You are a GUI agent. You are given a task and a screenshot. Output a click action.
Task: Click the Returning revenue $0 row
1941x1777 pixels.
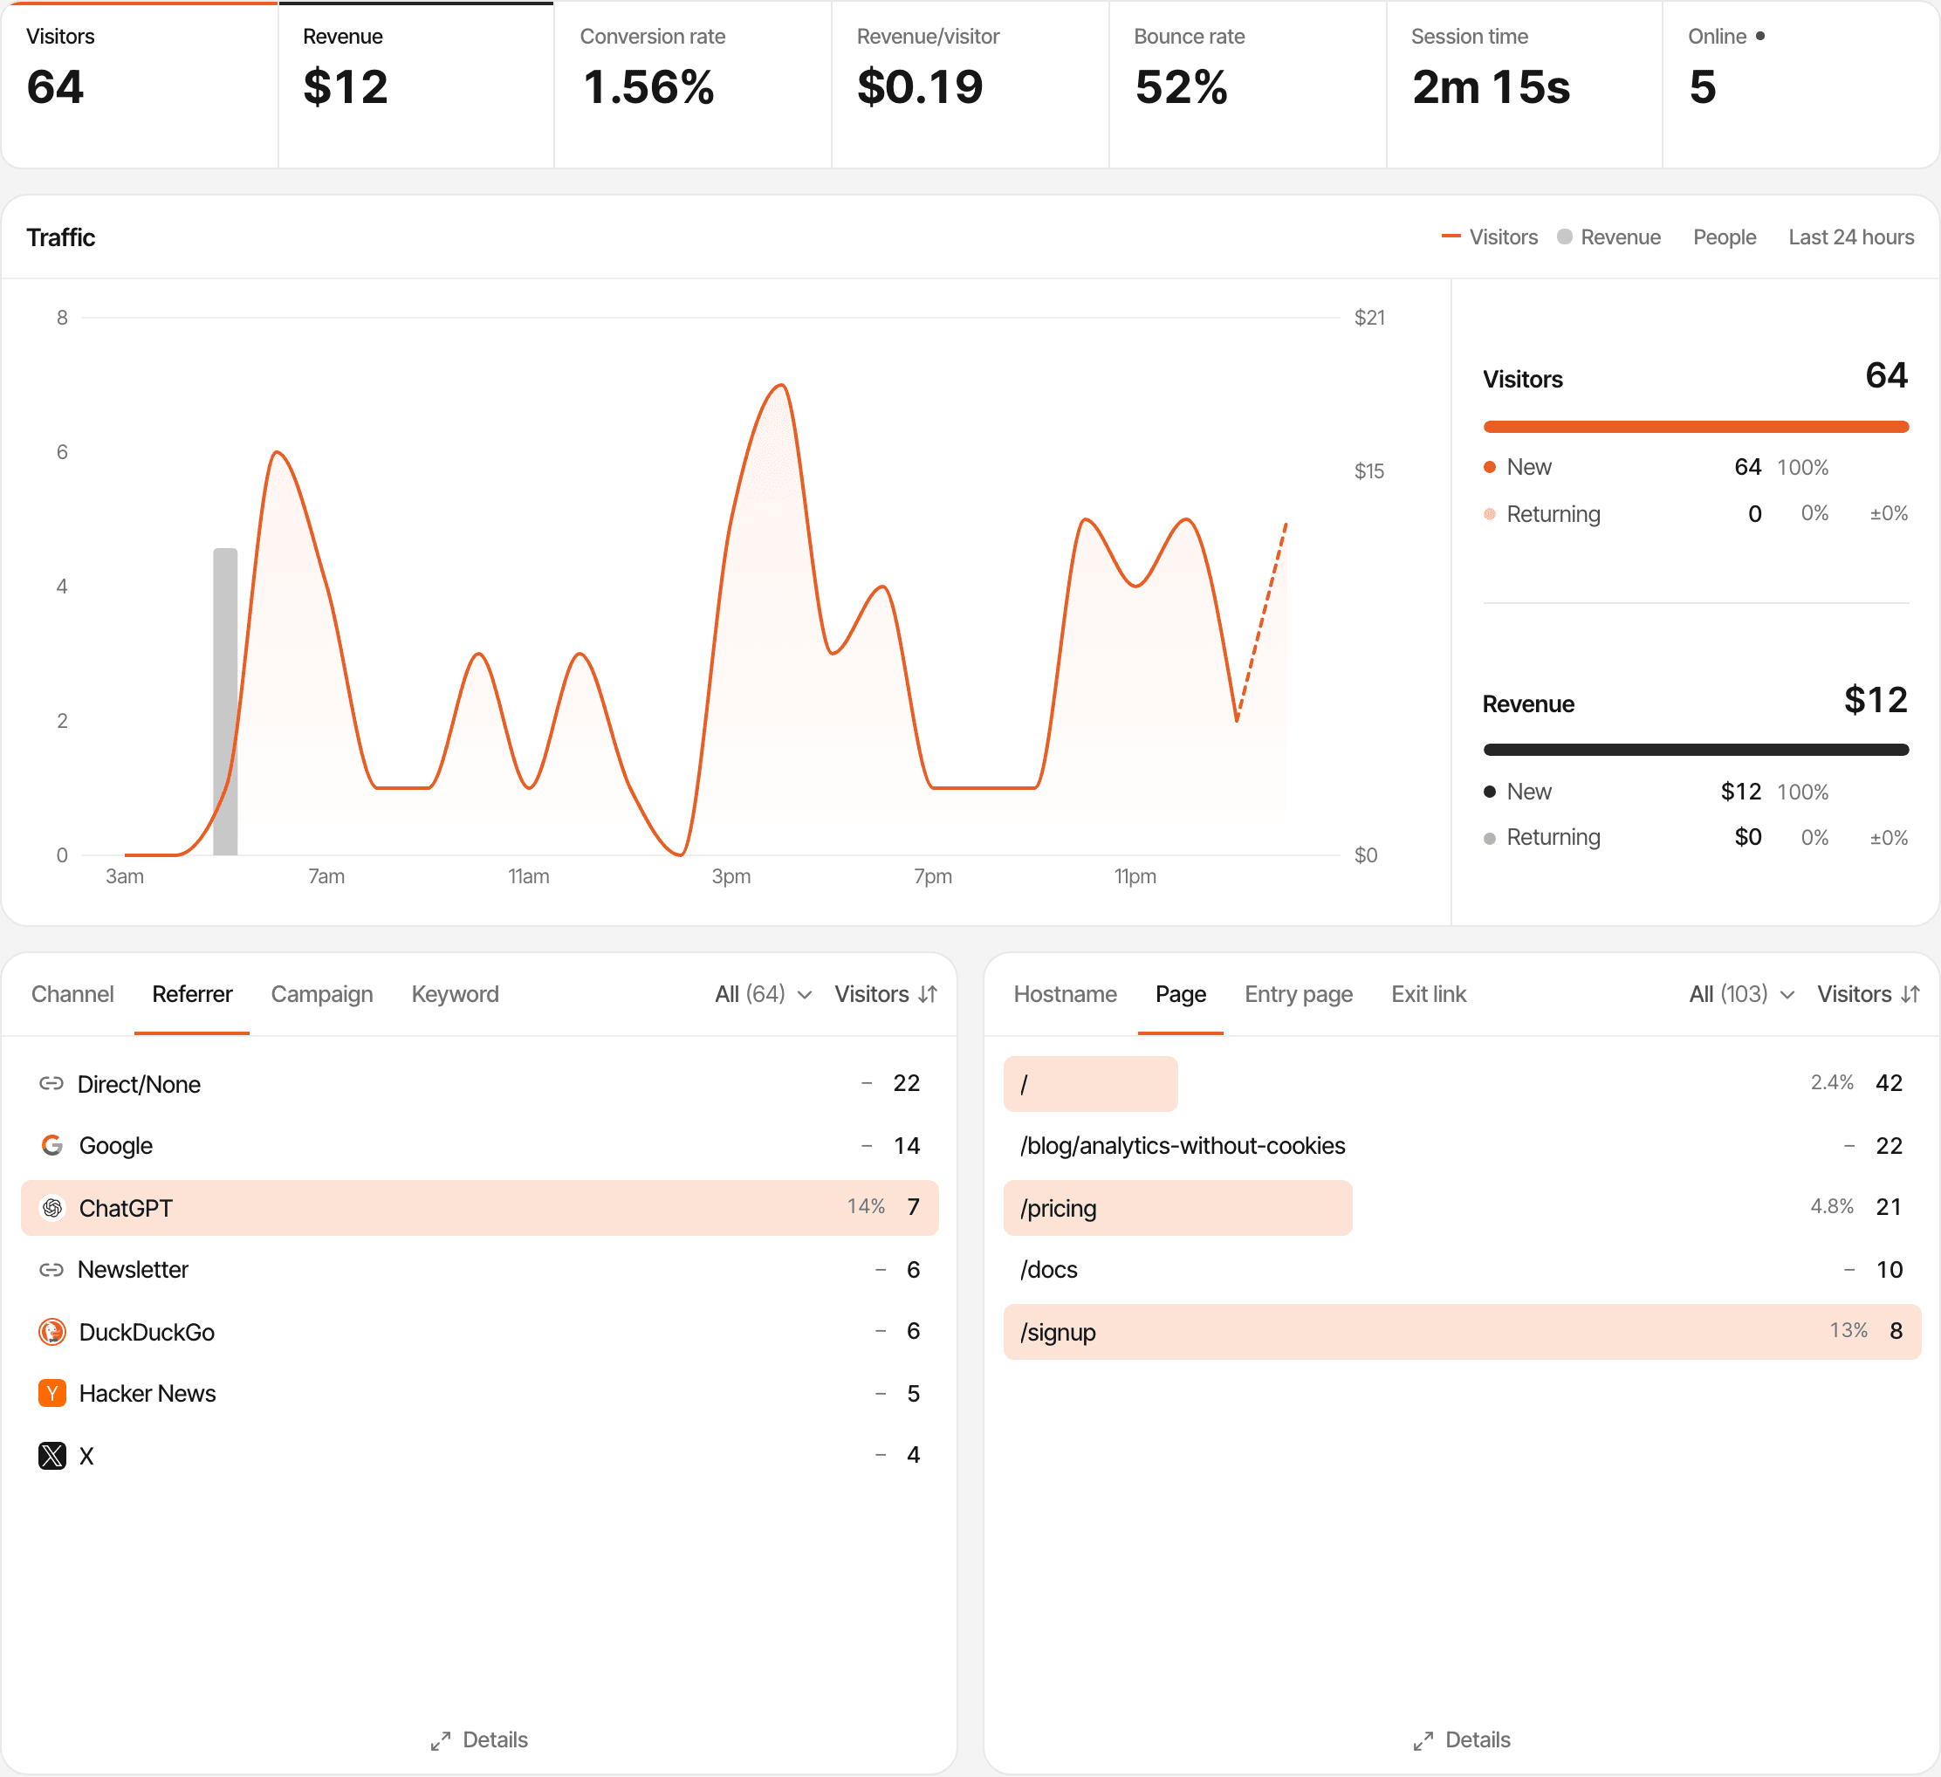(x=1696, y=838)
